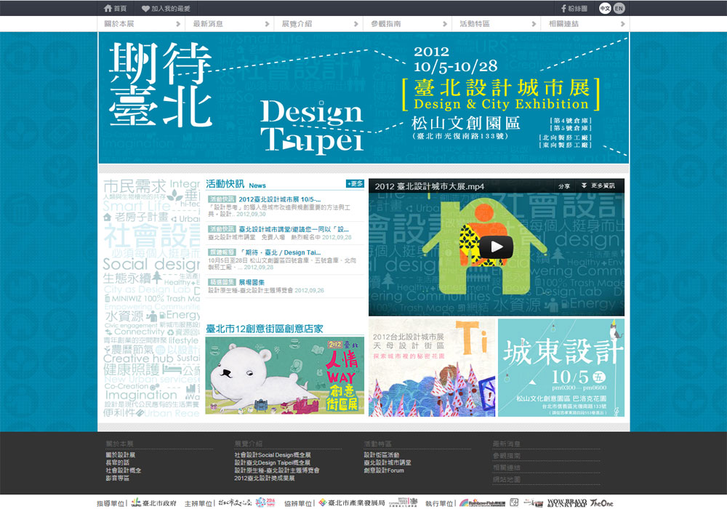Open footer link 2012臺北設計獎成果展
Screen dimensions: 727x509
265,478
